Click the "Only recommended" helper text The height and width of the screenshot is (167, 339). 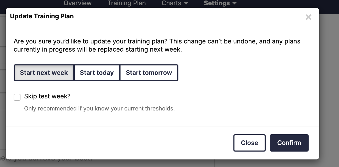coord(99,108)
